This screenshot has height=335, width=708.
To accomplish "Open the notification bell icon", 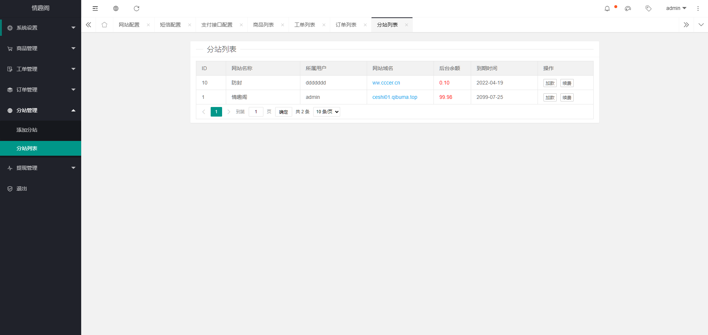I will point(607,8).
